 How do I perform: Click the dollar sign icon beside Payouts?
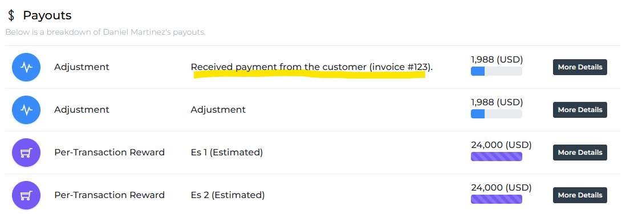[11, 15]
